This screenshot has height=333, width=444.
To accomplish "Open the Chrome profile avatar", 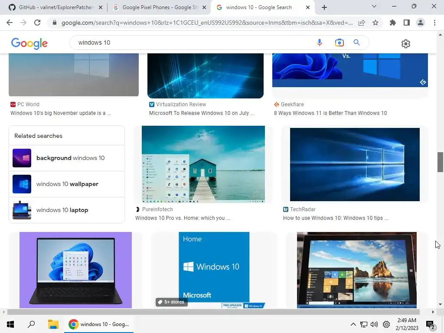I will 421,23.
